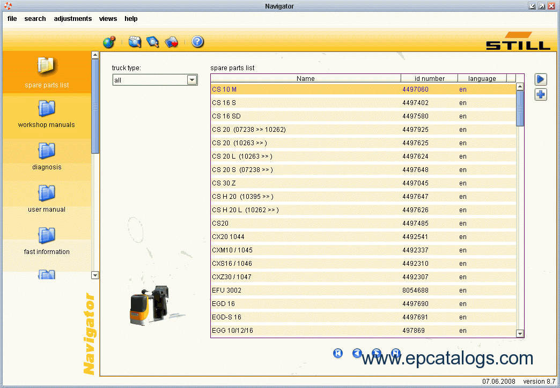Viewport: 560px width, 388px height.
Task: Open the help question mark icon
Action: coord(197,42)
